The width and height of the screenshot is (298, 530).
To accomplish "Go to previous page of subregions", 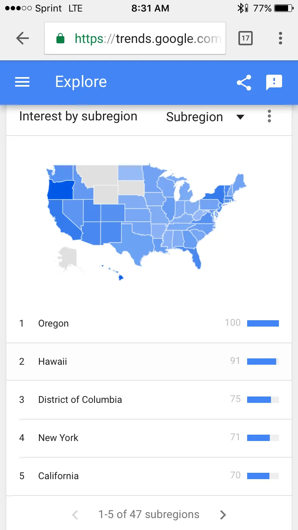I will click(x=75, y=515).
